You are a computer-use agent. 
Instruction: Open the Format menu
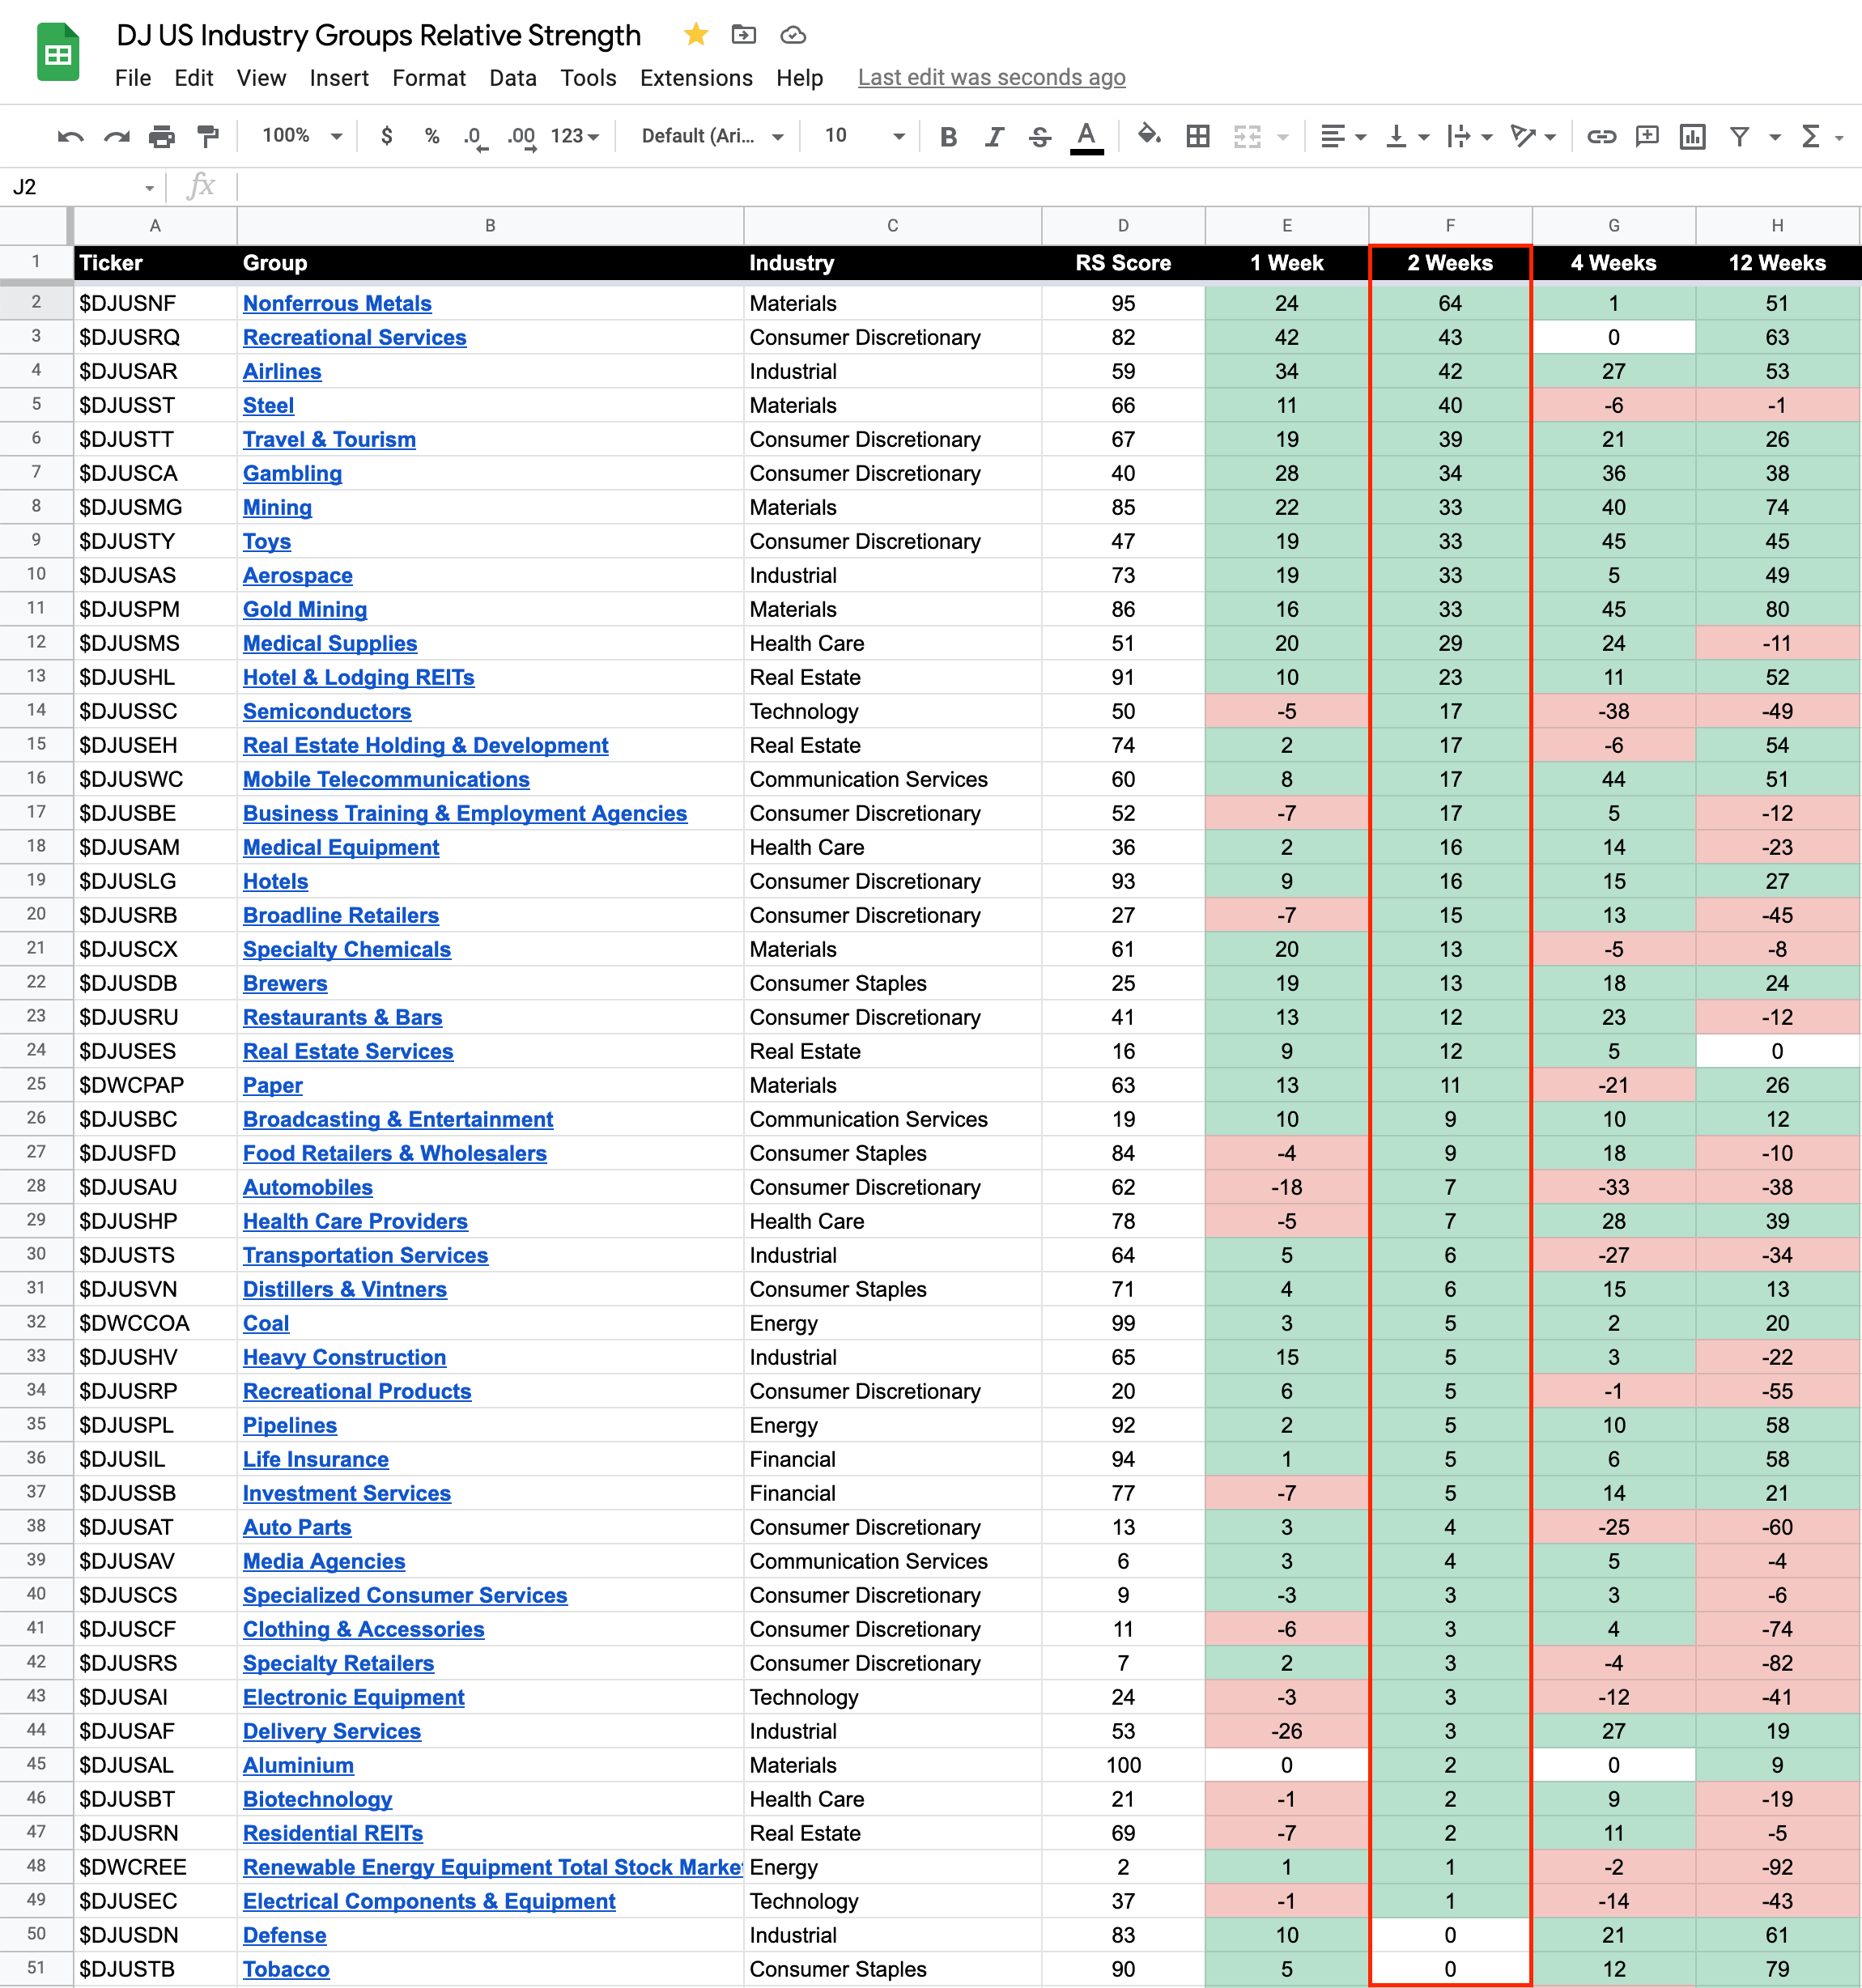coord(429,78)
